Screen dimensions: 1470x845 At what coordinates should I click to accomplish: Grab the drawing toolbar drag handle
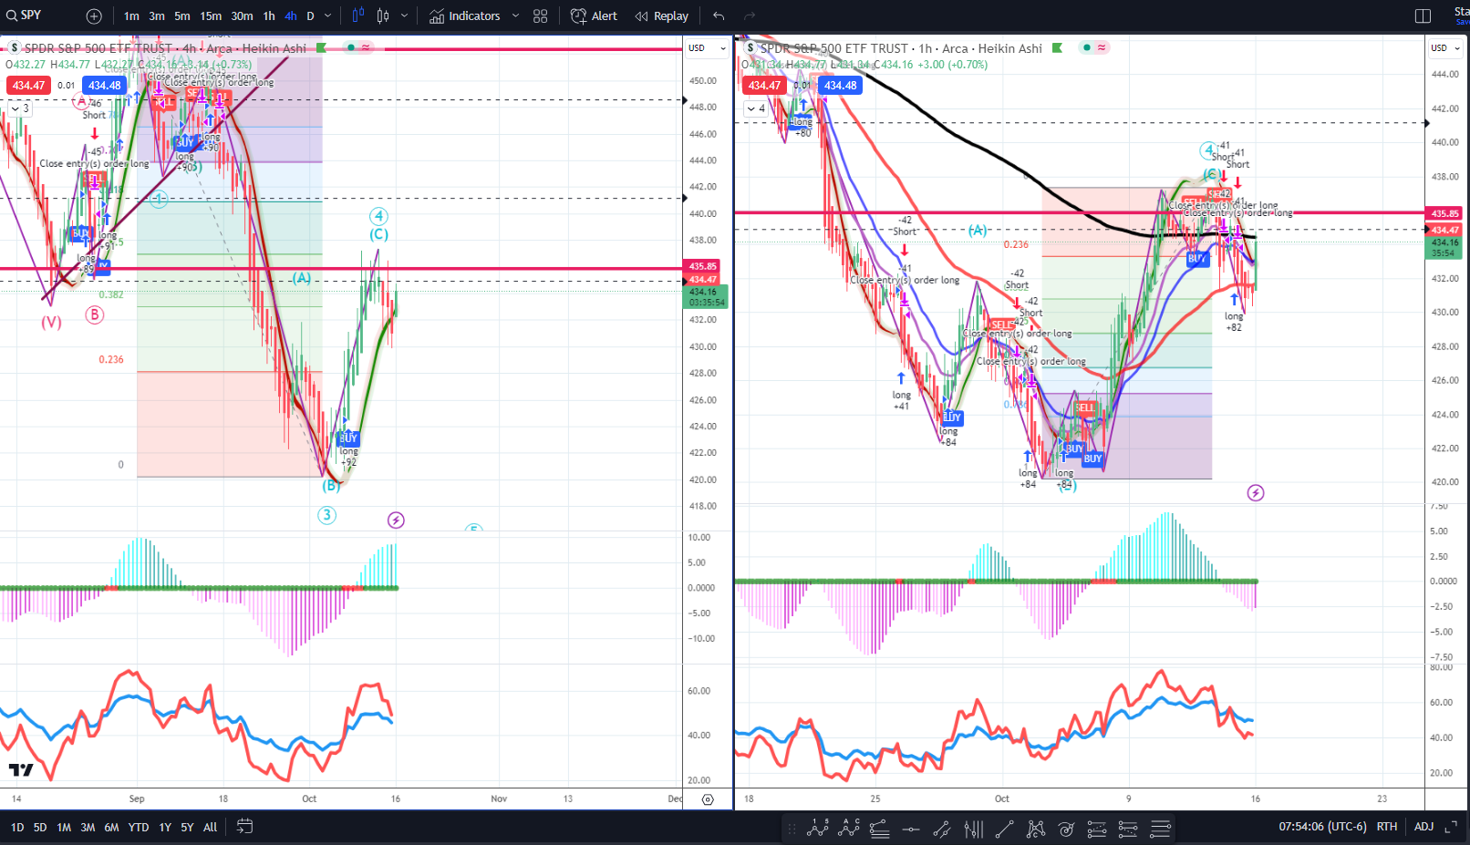[792, 829]
